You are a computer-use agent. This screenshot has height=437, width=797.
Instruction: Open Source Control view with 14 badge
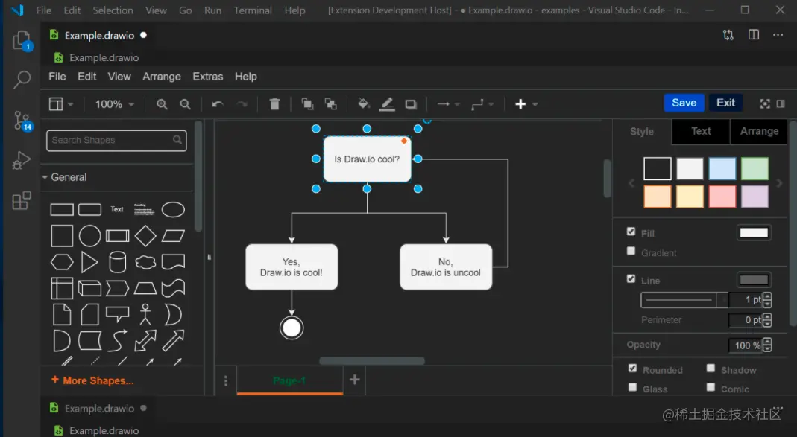[x=22, y=121]
